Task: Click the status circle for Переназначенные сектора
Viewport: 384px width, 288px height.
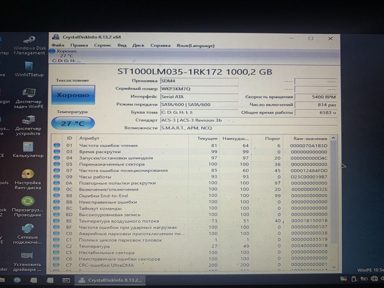Action: [x=57, y=164]
